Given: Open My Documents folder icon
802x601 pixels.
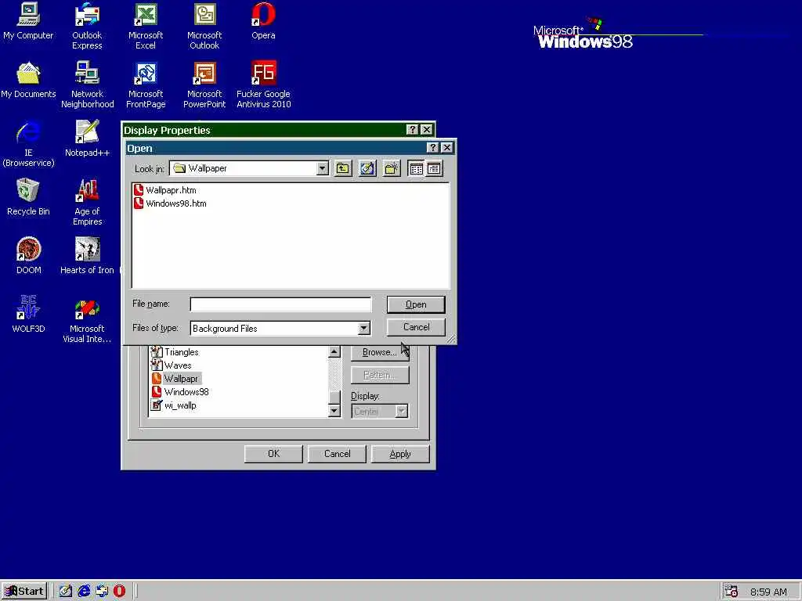Looking at the screenshot, I should [x=28, y=81].
